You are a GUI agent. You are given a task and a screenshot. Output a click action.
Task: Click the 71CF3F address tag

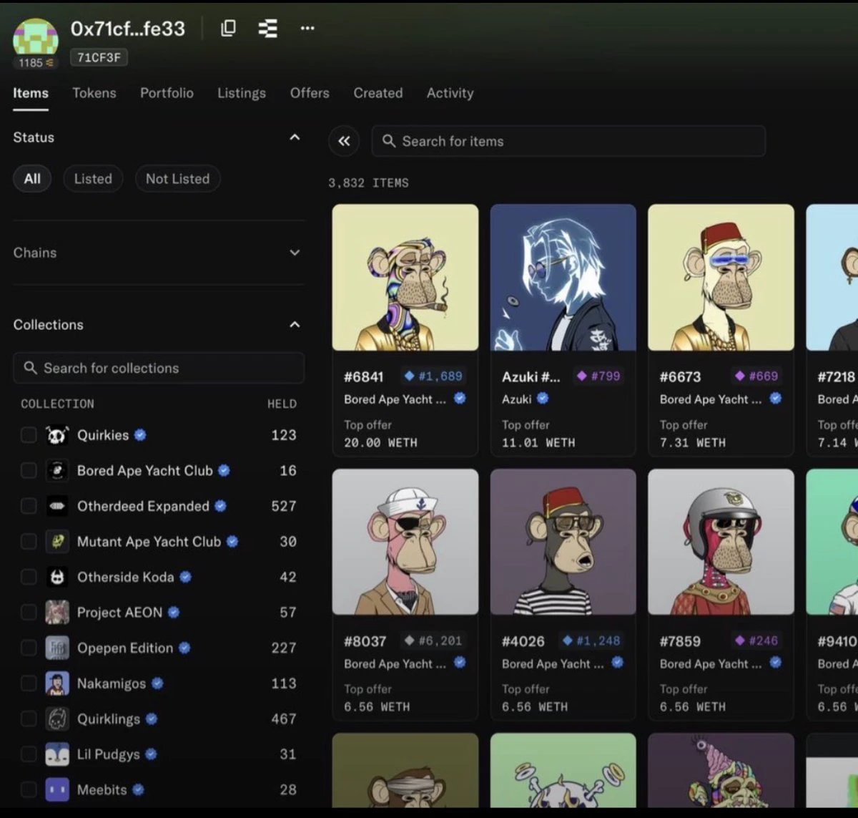[x=99, y=57]
